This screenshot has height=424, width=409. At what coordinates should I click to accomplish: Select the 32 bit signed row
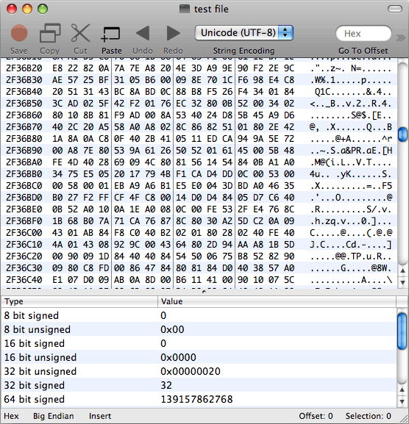point(199,385)
